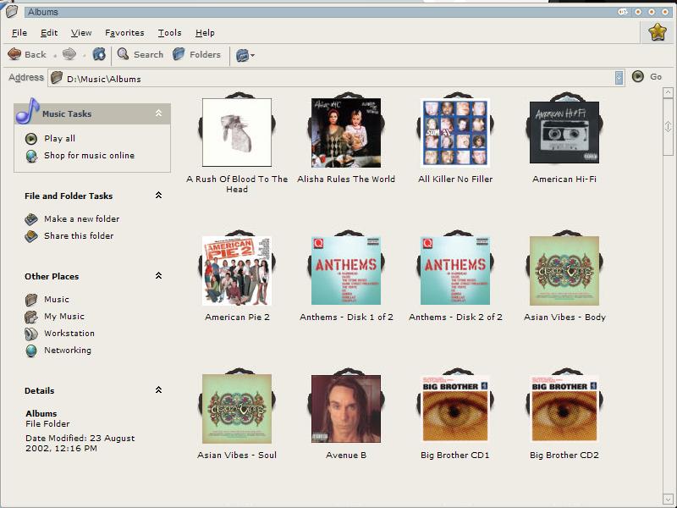Toggle the Folders pane icon
The image size is (677, 508).
[x=179, y=54]
